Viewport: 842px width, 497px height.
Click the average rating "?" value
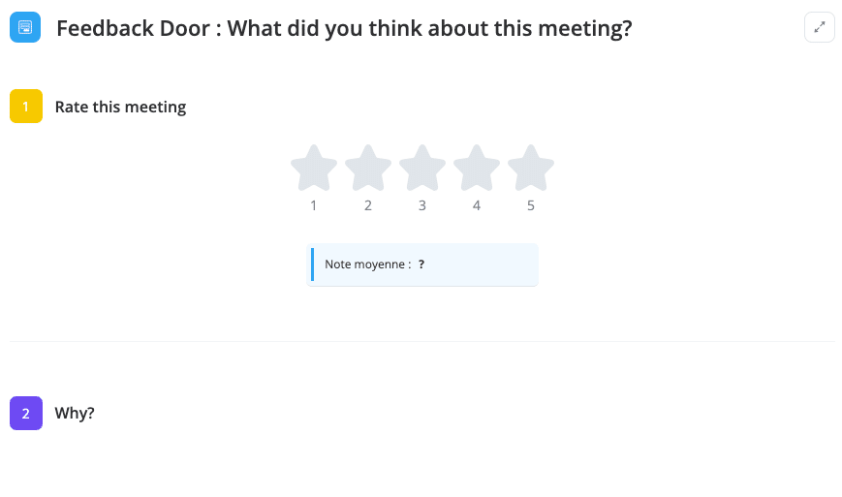(421, 264)
